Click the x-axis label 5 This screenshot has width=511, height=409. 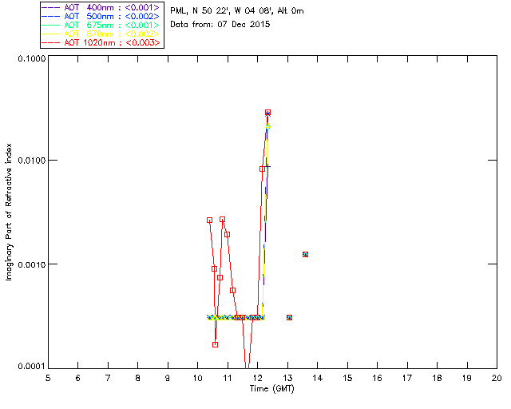pos(48,378)
